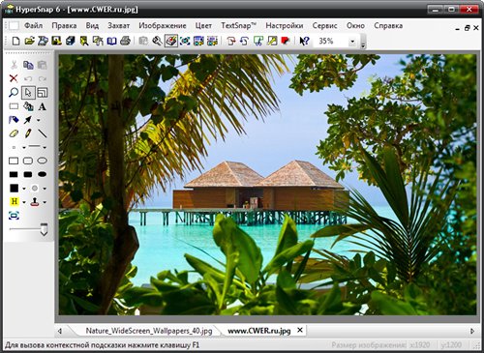Click the toolbox slider handle

coord(44,229)
